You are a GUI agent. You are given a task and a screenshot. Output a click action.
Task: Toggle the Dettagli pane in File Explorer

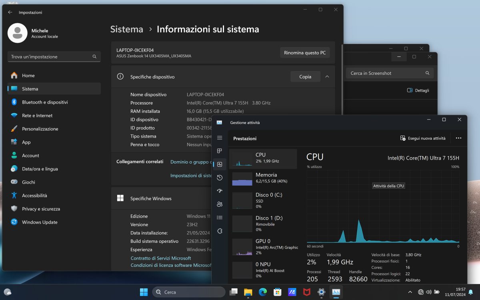[x=418, y=90]
